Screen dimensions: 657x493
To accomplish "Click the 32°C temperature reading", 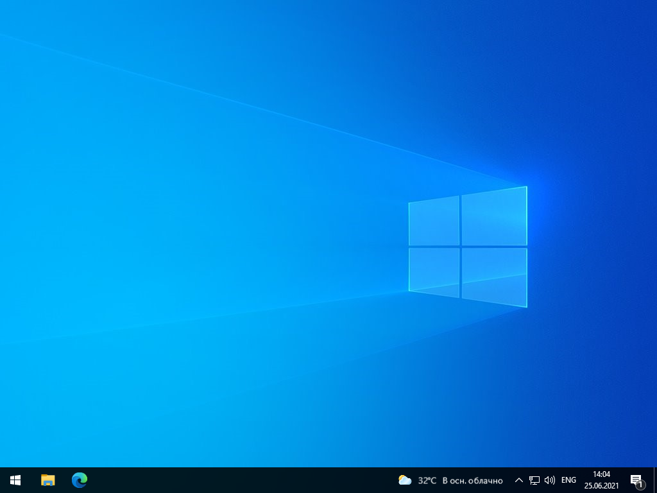I will click(427, 480).
